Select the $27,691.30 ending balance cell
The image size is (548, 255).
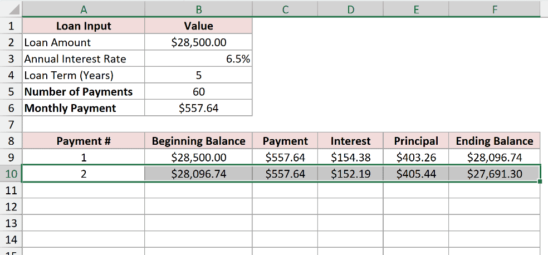click(494, 174)
